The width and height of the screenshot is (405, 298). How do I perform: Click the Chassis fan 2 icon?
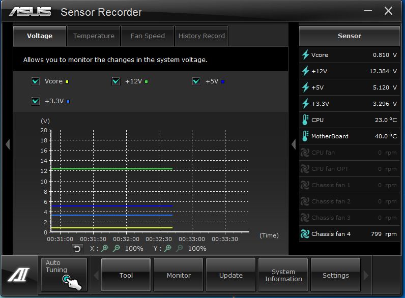(x=305, y=201)
